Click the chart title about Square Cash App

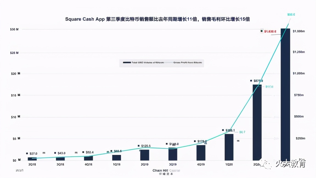pyautogui.click(x=157, y=19)
